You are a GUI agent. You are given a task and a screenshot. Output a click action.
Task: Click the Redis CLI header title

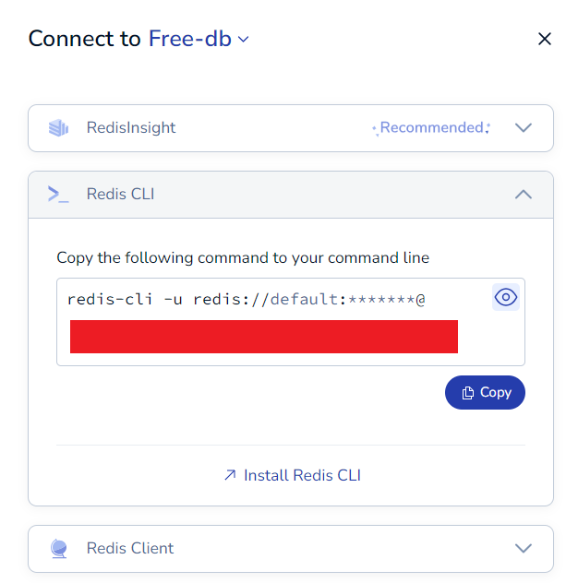click(x=121, y=194)
